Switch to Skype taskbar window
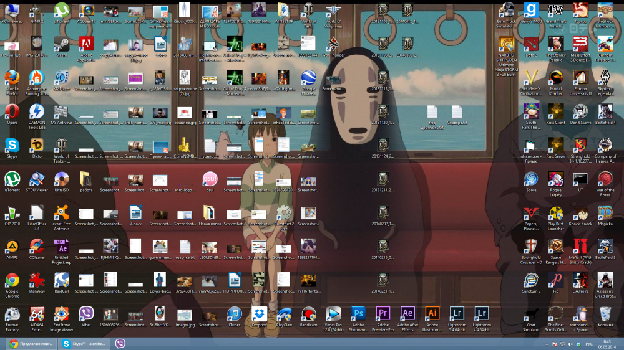The width and height of the screenshot is (624, 350). [x=84, y=344]
